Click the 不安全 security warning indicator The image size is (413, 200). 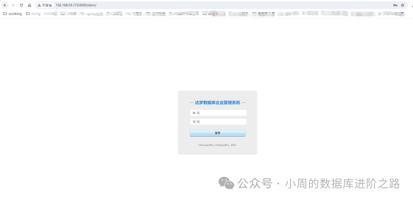[45, 5]
